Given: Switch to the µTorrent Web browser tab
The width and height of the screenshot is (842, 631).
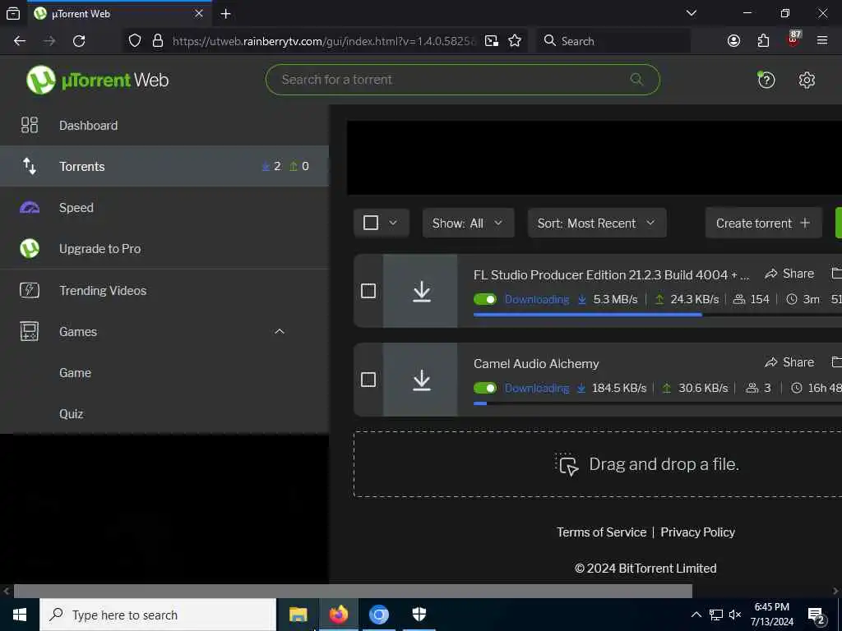Looking at the screenshot, I should (x=119, y=13).
